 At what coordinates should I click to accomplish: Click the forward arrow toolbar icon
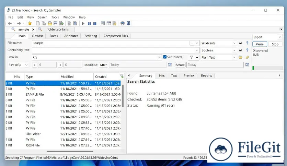pyautogui.click(x=19, y=23)
